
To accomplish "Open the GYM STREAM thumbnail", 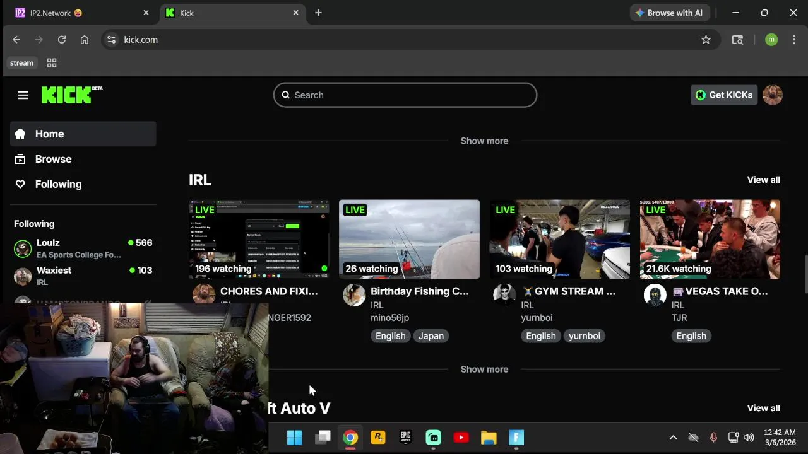I will point(559,239).
